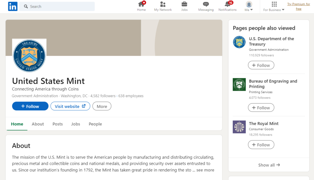
Task: Click the Pages people also viewed heading
Action: pyautogui.click(x=264, y=28)
